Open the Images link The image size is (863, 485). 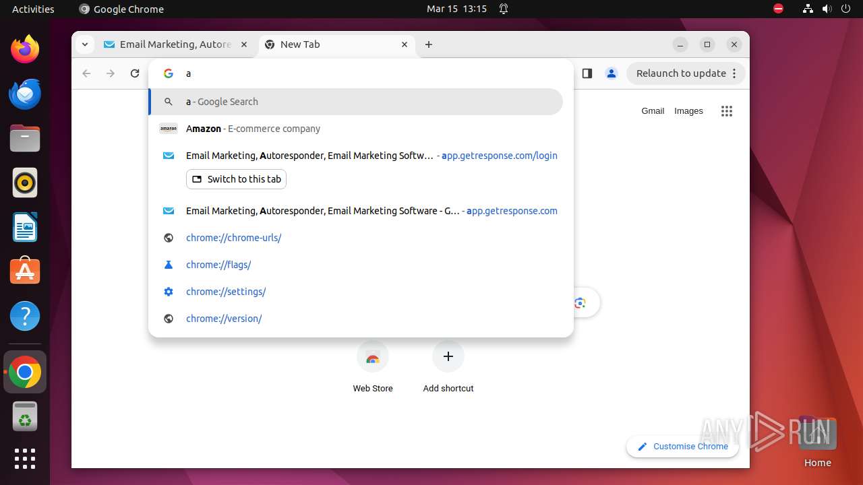(x=688, y=111)
